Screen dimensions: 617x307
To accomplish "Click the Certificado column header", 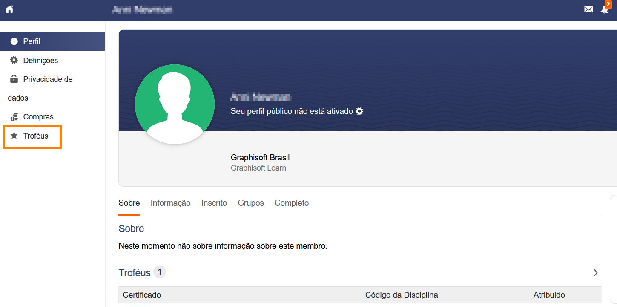I will (142, 295).
